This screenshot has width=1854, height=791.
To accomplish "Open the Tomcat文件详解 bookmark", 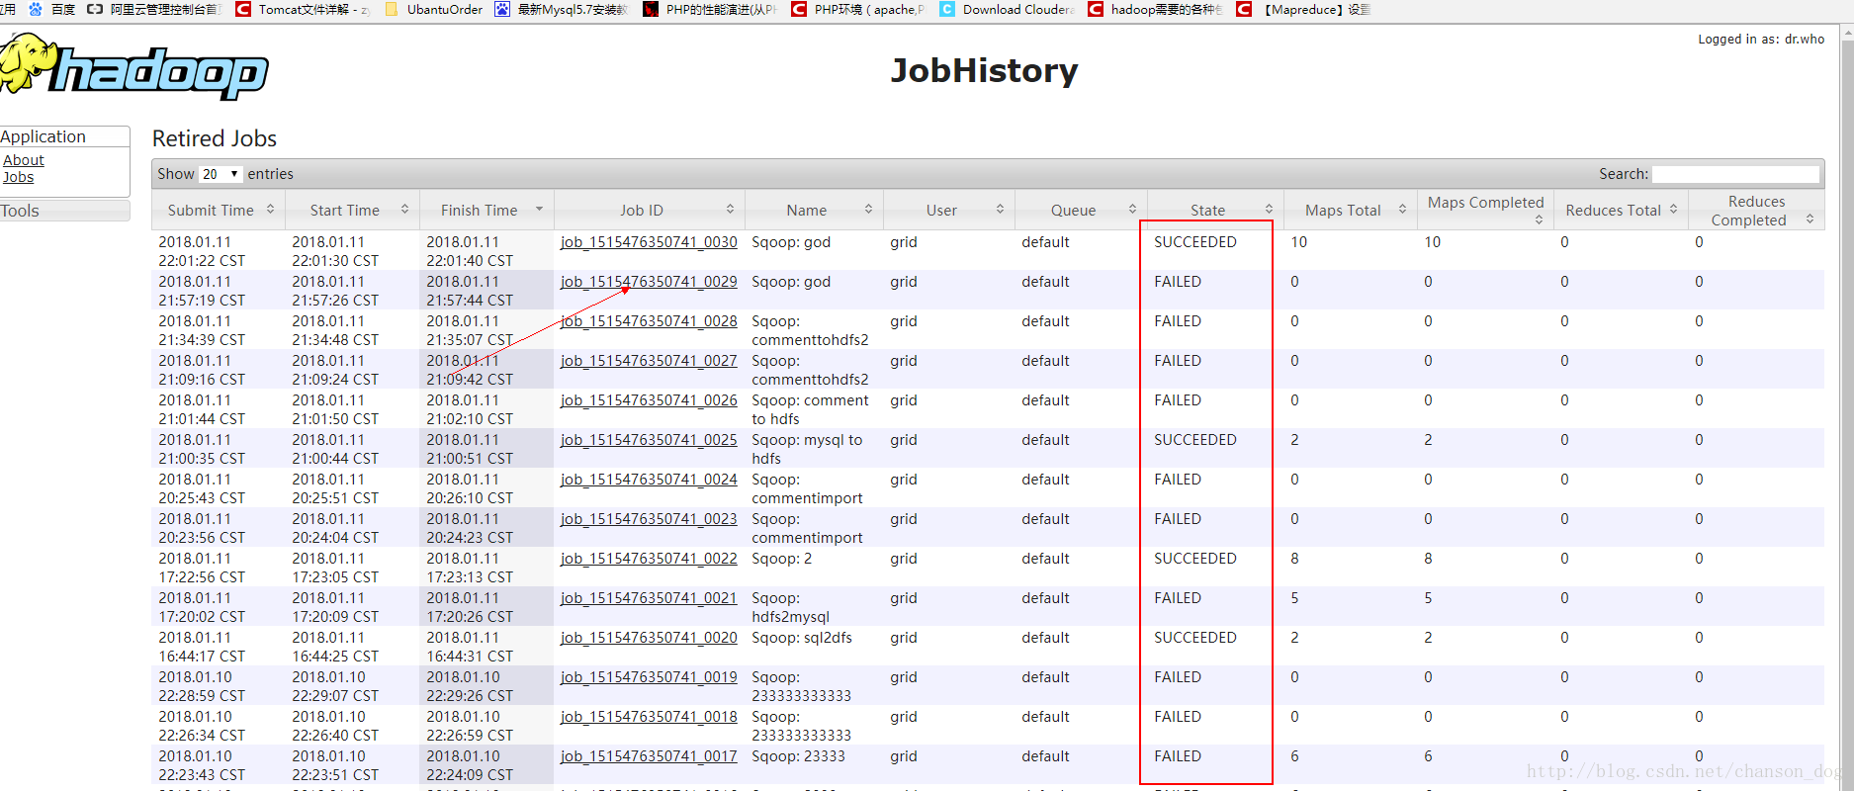I will 303,9.
